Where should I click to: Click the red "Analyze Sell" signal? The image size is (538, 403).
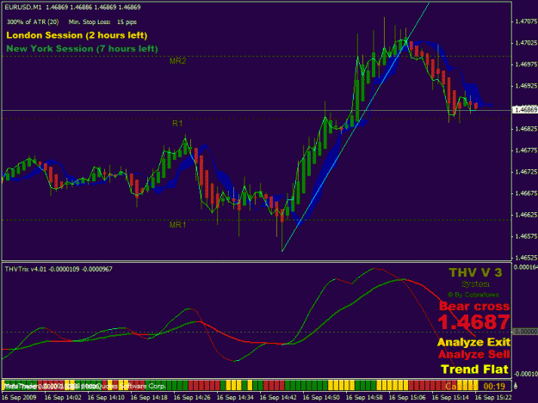473,354
